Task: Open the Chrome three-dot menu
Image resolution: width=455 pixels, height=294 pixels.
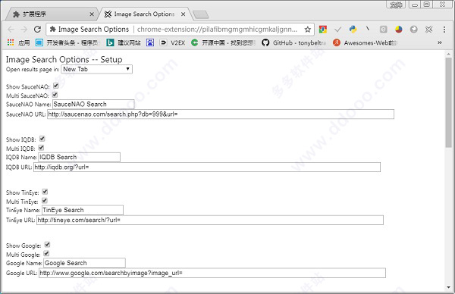Action: coord(444,30)
